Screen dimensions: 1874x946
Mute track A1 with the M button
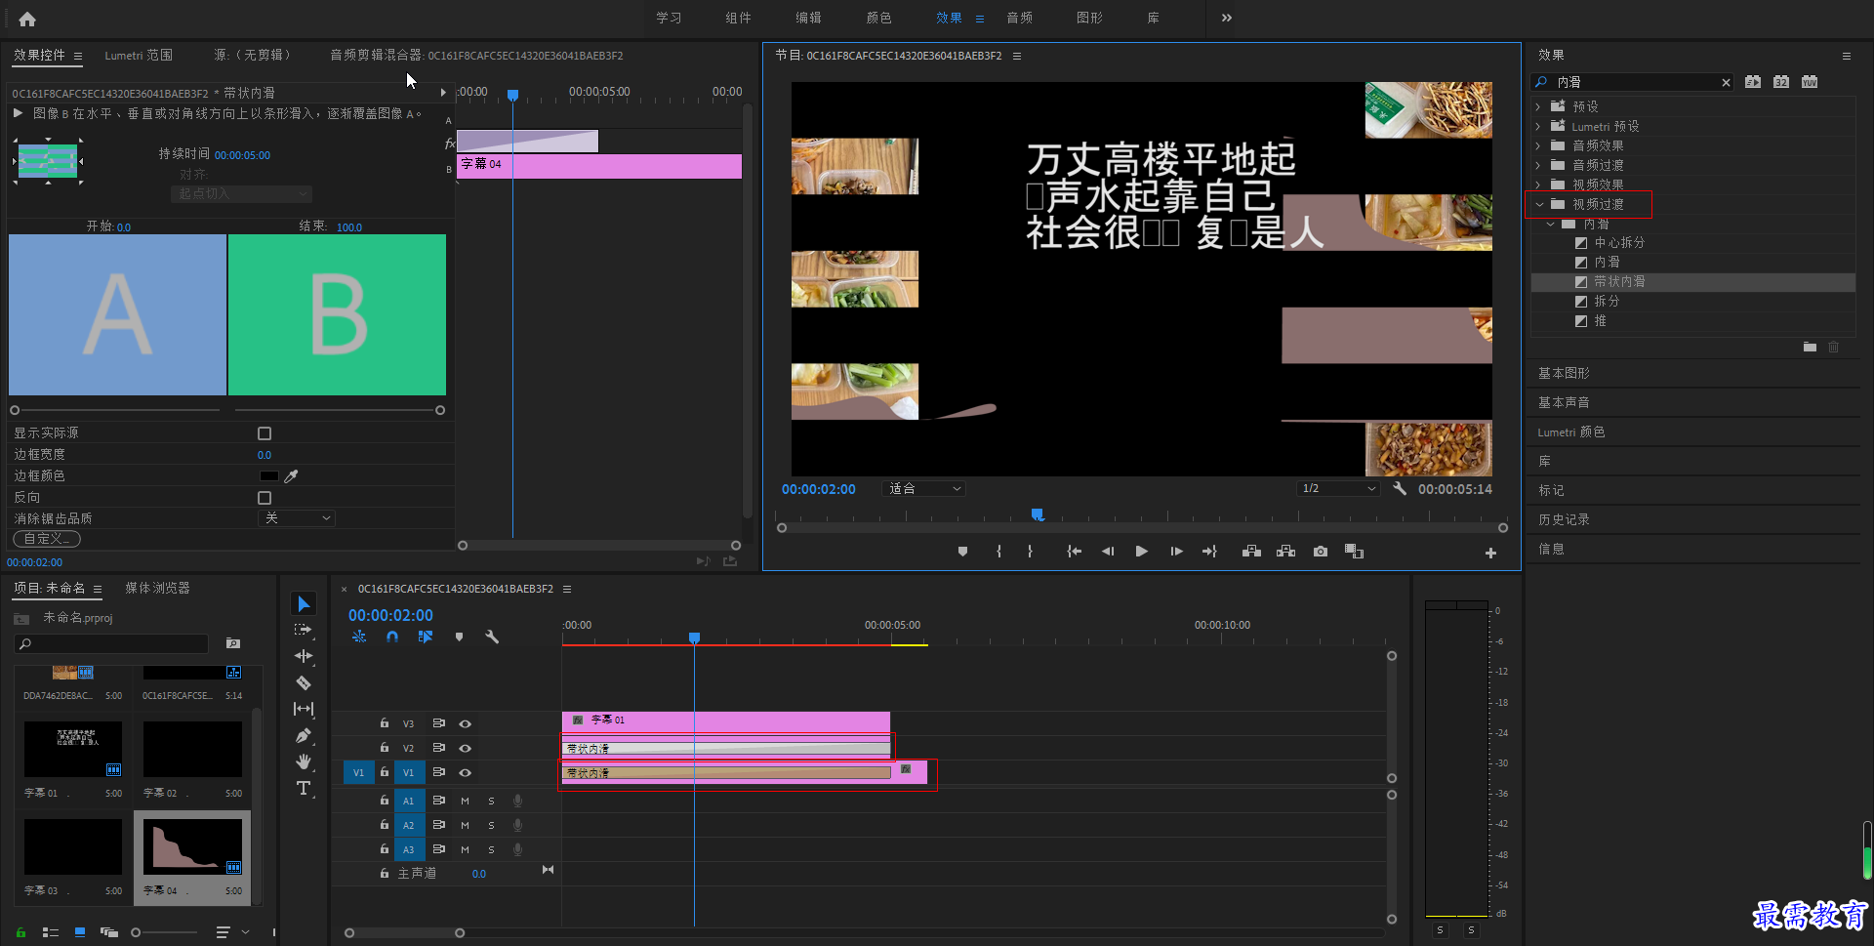(x=465, y=801)
